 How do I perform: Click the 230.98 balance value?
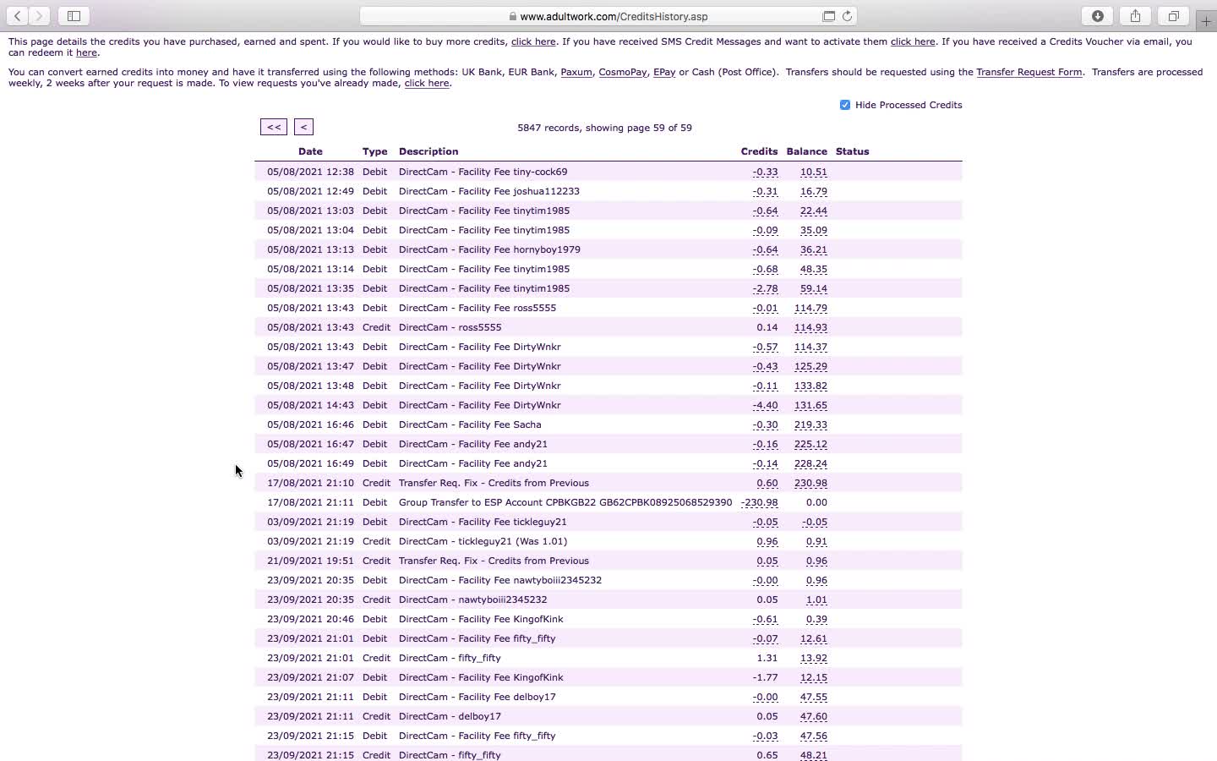click(810, 483)
